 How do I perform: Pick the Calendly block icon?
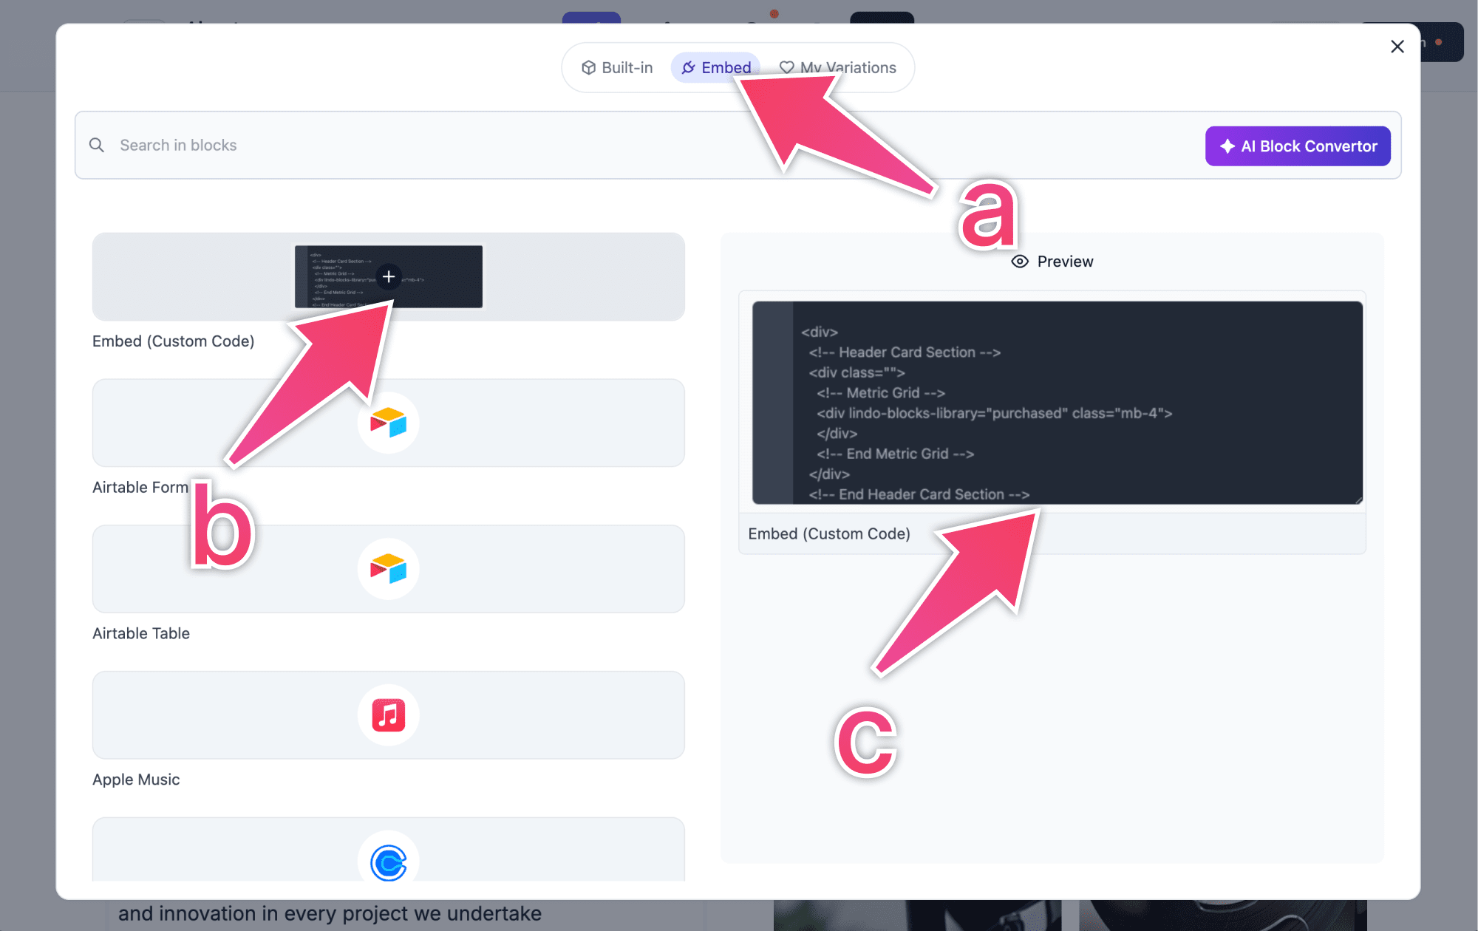click(x=389, y=862)
